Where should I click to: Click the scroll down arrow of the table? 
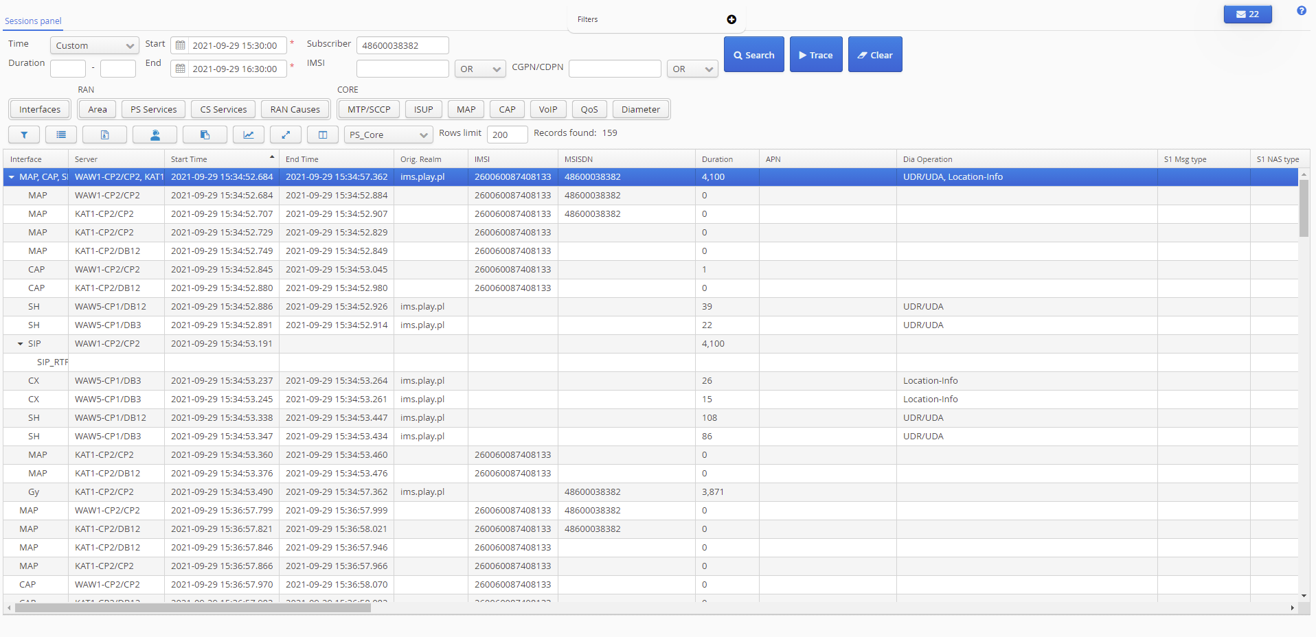[1304, 596]
